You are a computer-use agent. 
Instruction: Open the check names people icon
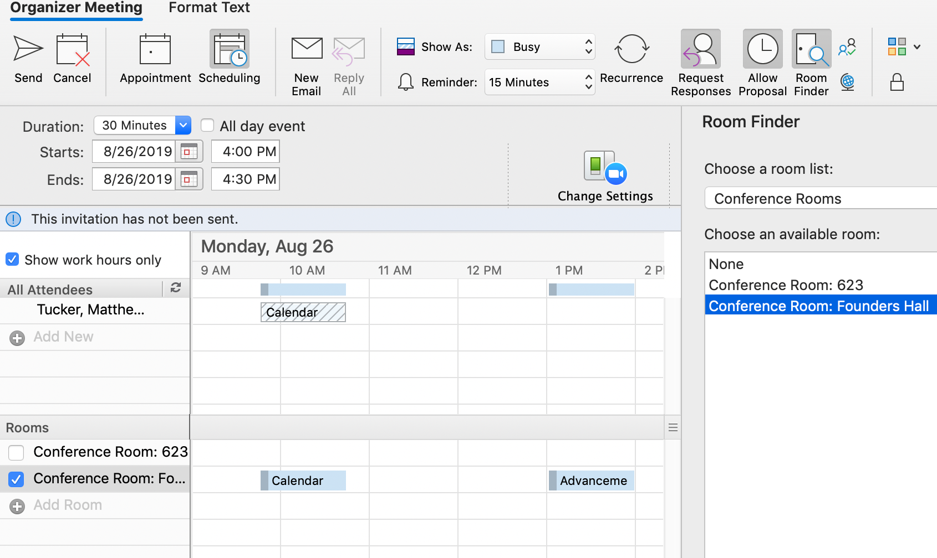[847, 47]
